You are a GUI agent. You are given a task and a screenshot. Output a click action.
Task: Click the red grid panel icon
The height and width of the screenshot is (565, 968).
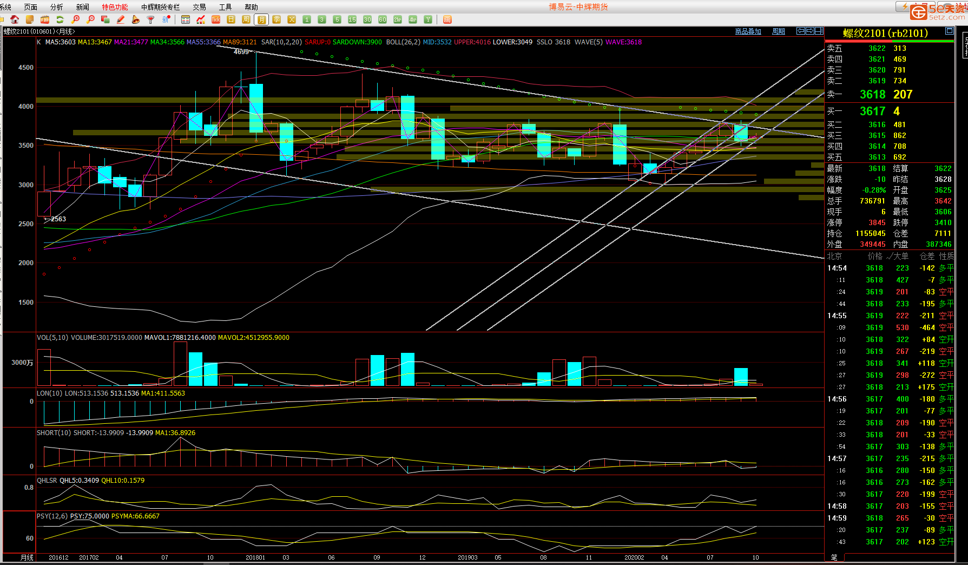(x=447, y=19)
